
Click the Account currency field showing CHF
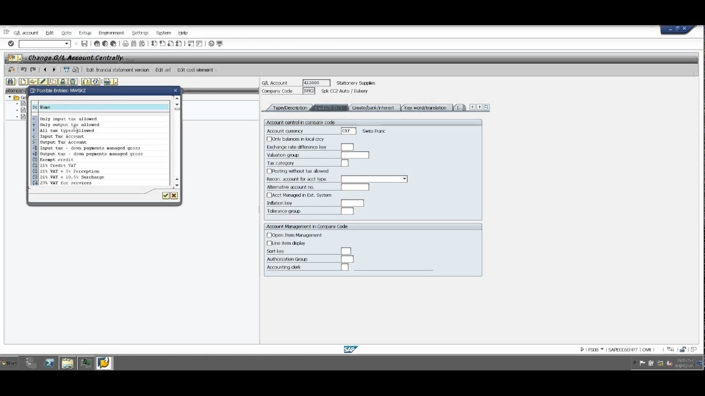[348, 131]
